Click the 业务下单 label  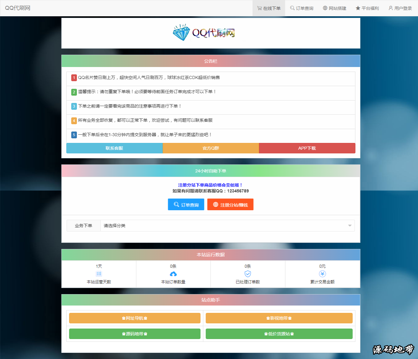84,226
